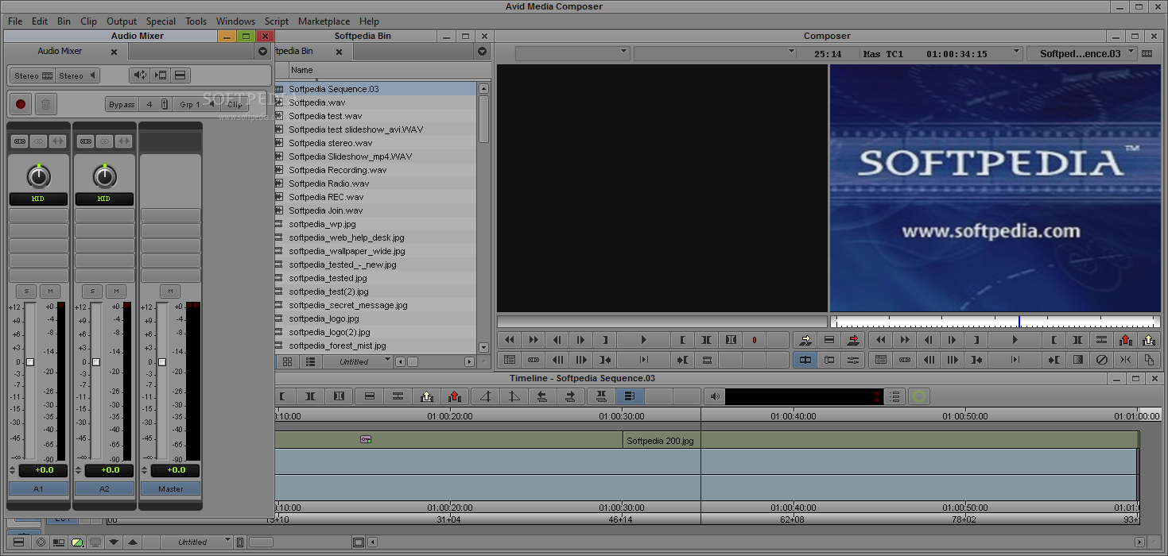Click the Overwrite red arrow button
1168x556 pixels.
coord(854,340)
